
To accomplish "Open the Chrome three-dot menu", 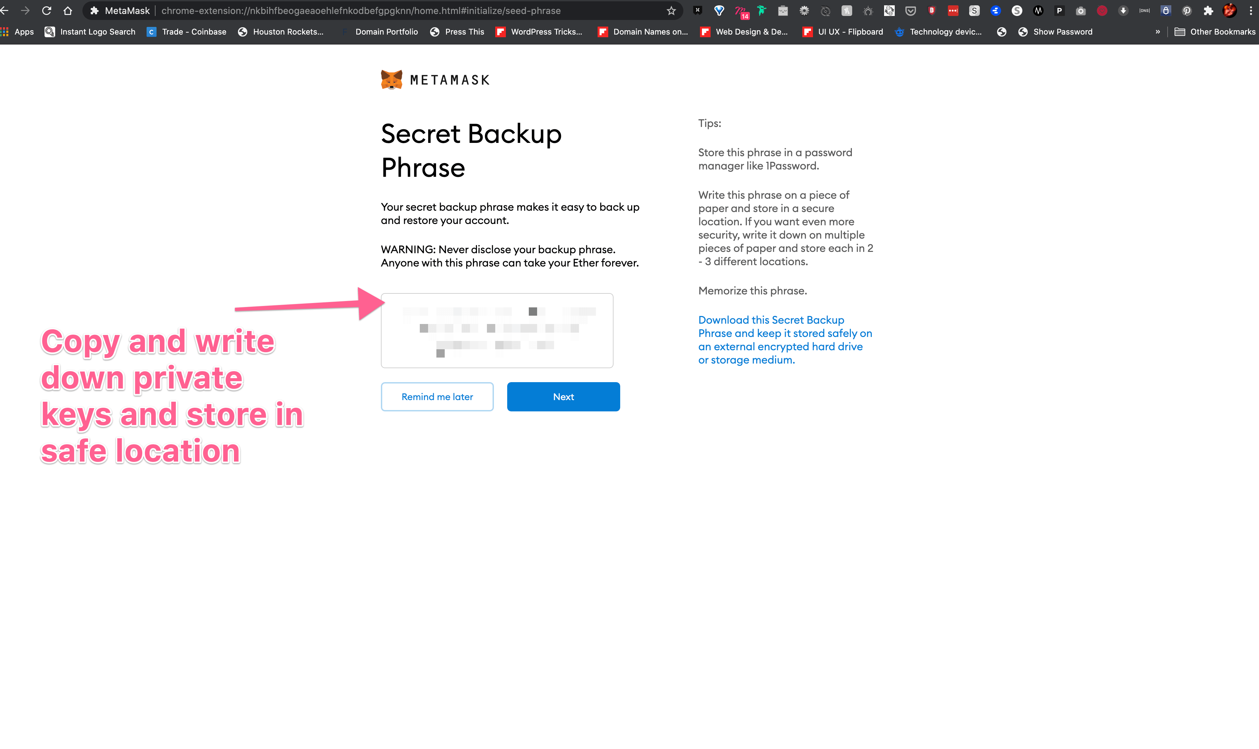I will [1251, 11].
